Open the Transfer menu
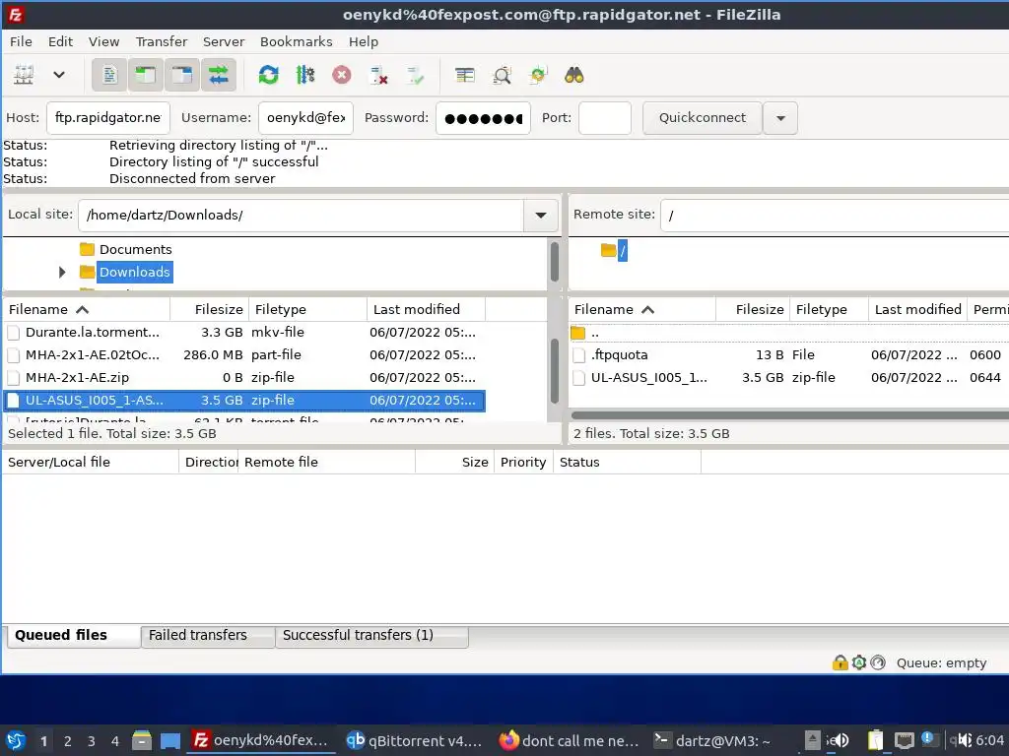The width and height of the screenshot is (1009, 756). click(x=162, y=41)
